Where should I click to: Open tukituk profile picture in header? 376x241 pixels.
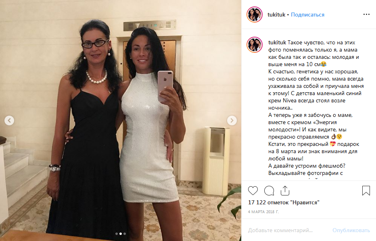pyautogui.click(x=255, y=15)
